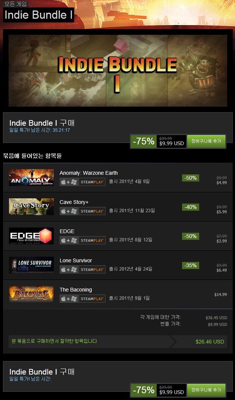Select the EDGE game logo image
The image size is (235, 400).
[x=31, y=236]
